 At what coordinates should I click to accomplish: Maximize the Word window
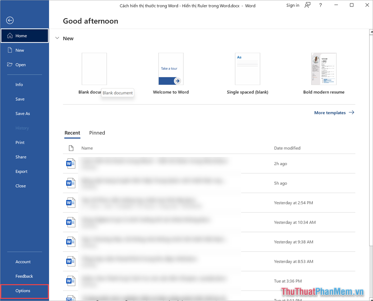(352, 5)
